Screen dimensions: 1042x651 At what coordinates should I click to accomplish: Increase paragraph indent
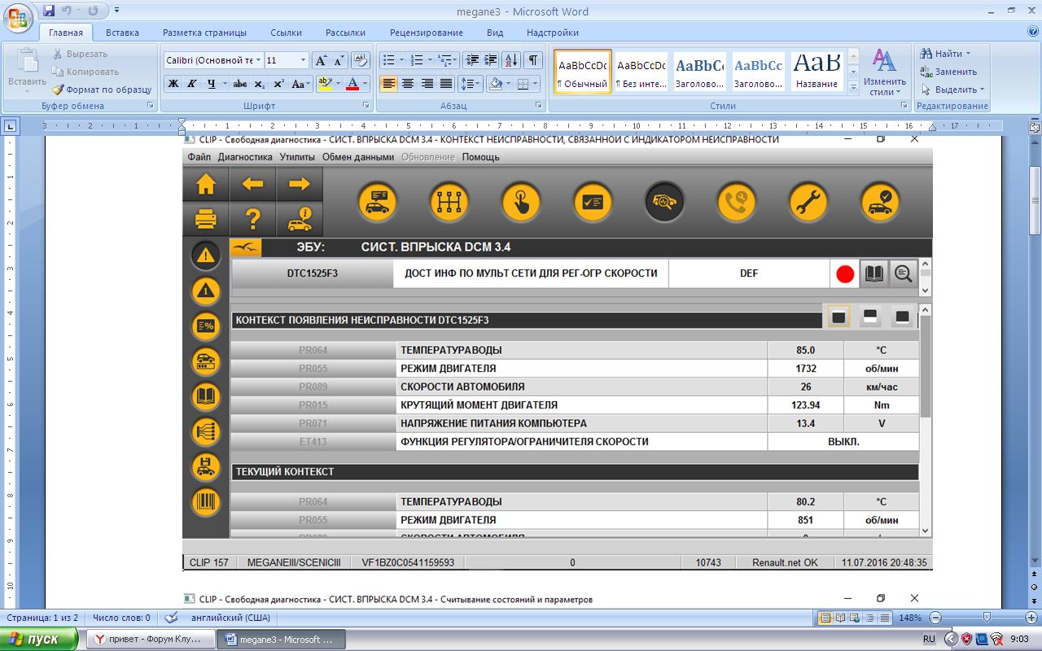click(x=491, y=60)
